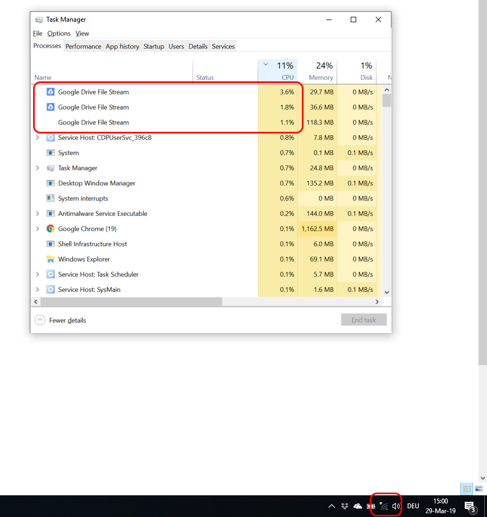The height and width of the screenshot is (517, 487).
Task: Select the Google Drive File Stream row at 1.1% CPU
Action: [x=206, y=122]
